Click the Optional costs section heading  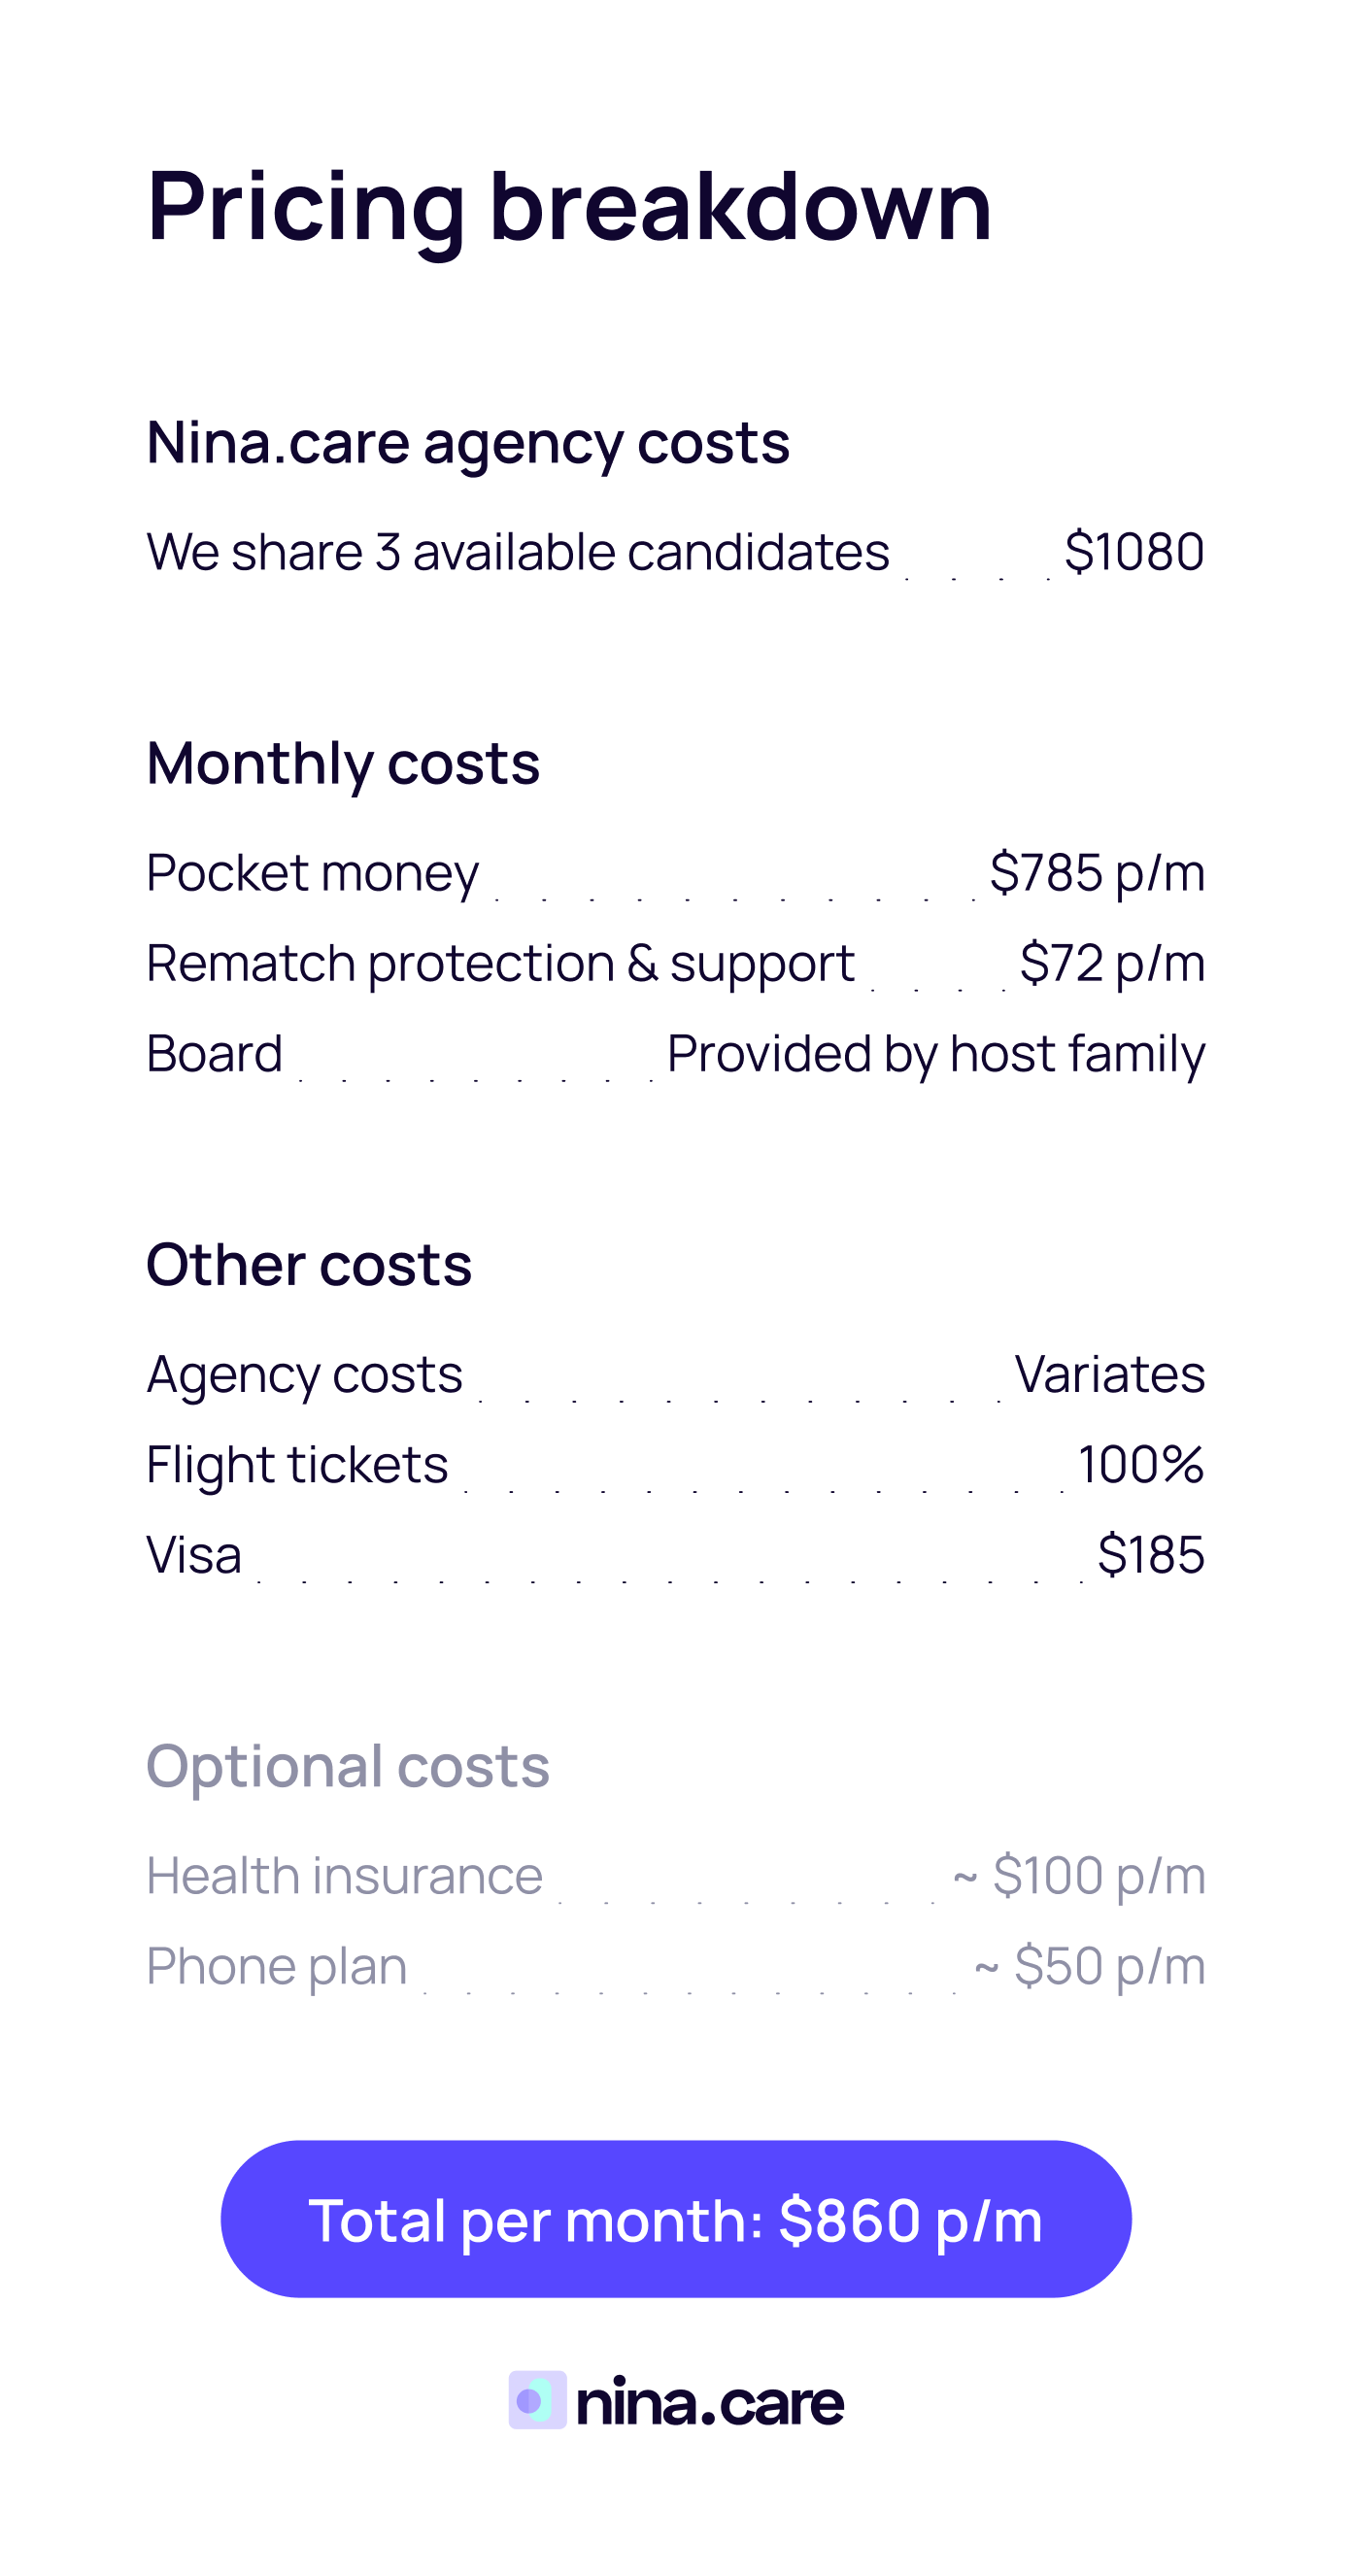348,1766
